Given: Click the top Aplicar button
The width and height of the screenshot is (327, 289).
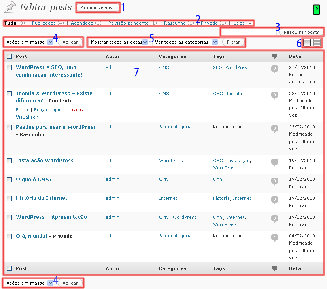Looking at the screenshot, I should (70, 42).
